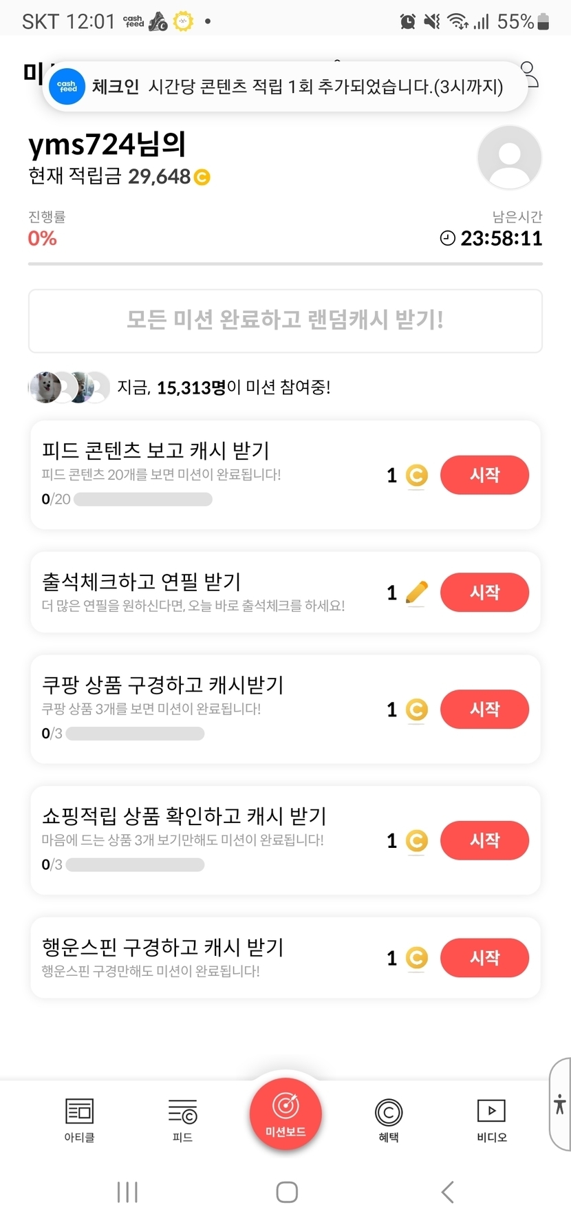The image size is (571, 1225).
Task: Start the 쿠팡 상품 구경하고 캐시받기 mission
Action: (x=484, y=710)
